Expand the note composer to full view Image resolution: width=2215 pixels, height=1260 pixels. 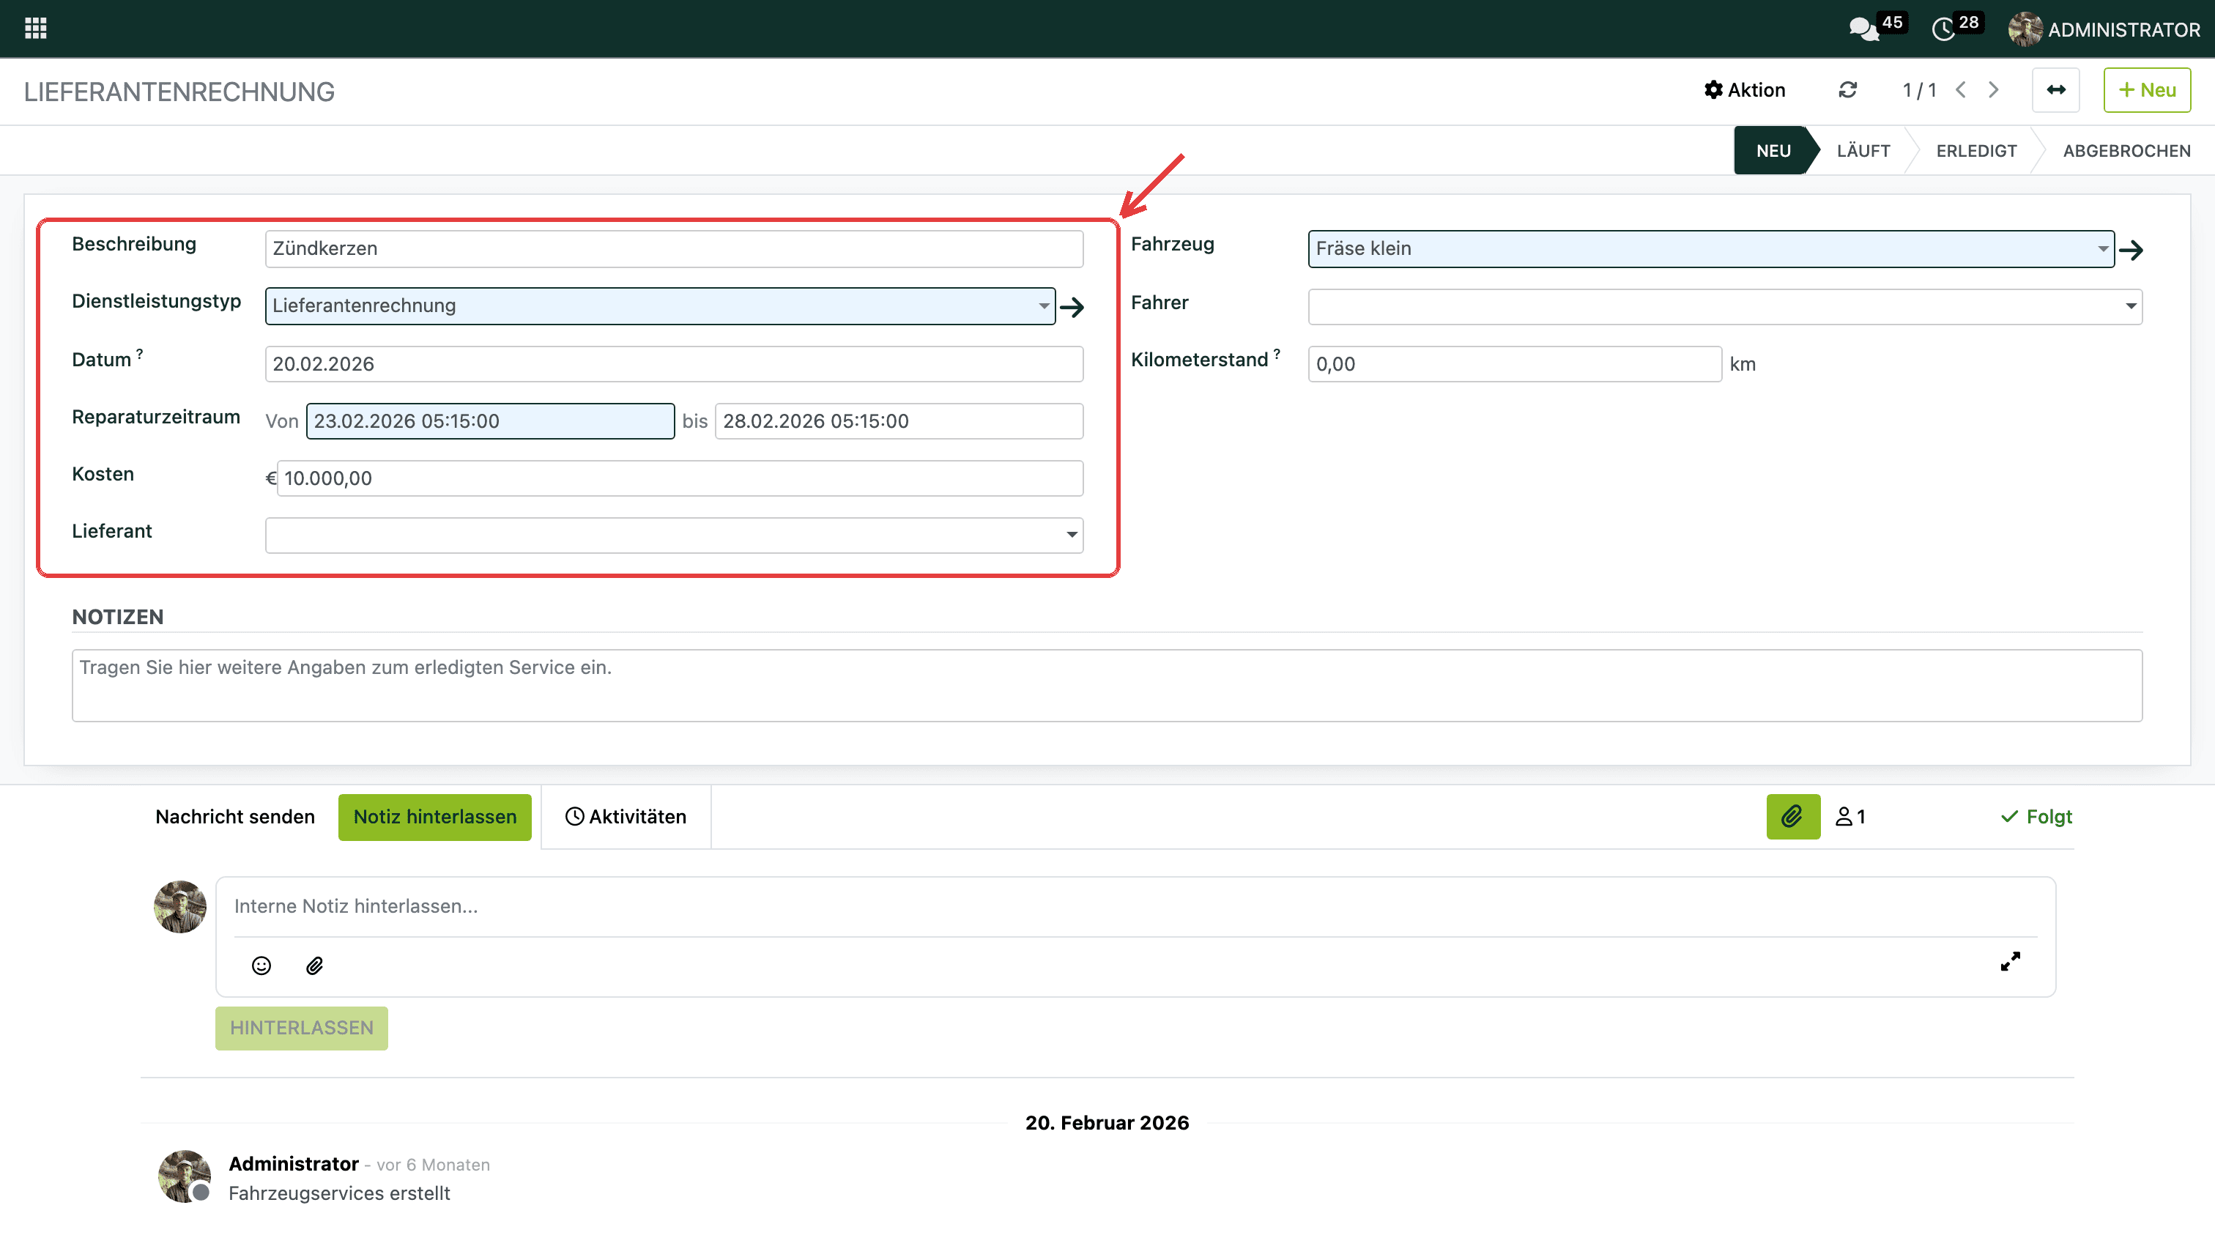click(2010, 961)
